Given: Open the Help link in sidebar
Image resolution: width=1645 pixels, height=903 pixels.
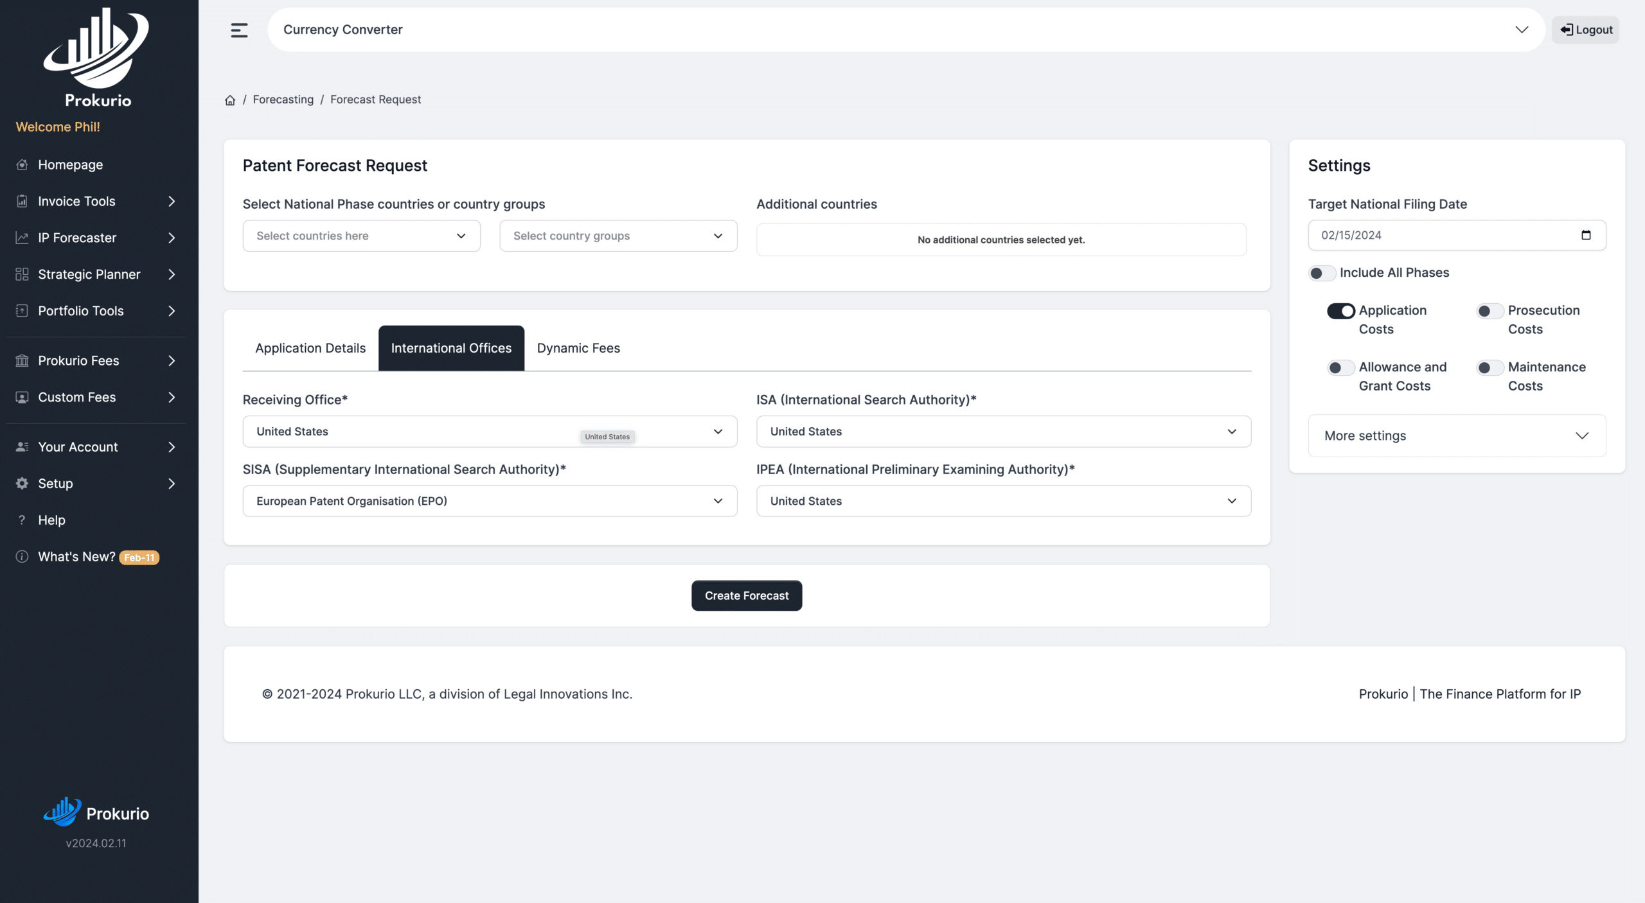Looking at the screenshot, I should [x=51, y=520].
